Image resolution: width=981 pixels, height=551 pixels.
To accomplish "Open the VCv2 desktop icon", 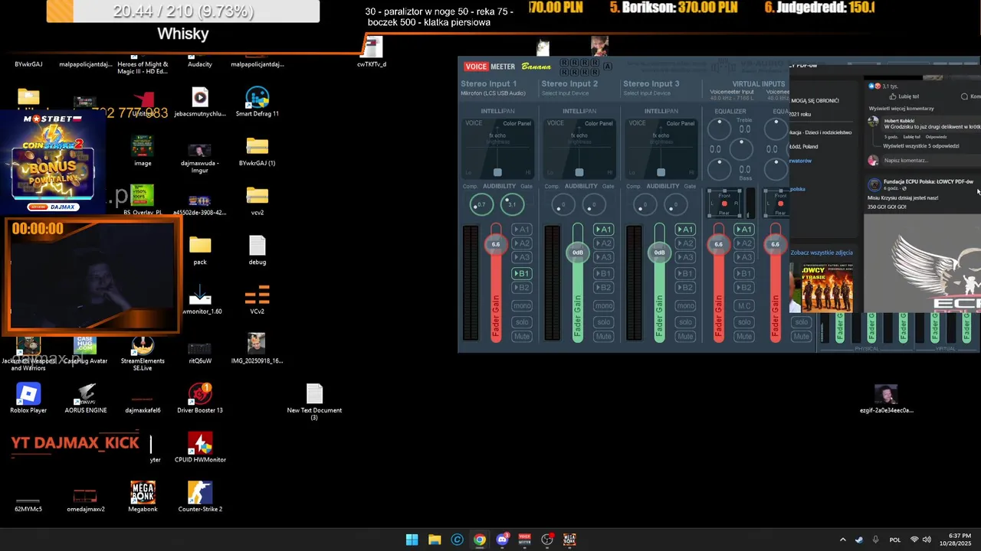I will tap(257, 299).
